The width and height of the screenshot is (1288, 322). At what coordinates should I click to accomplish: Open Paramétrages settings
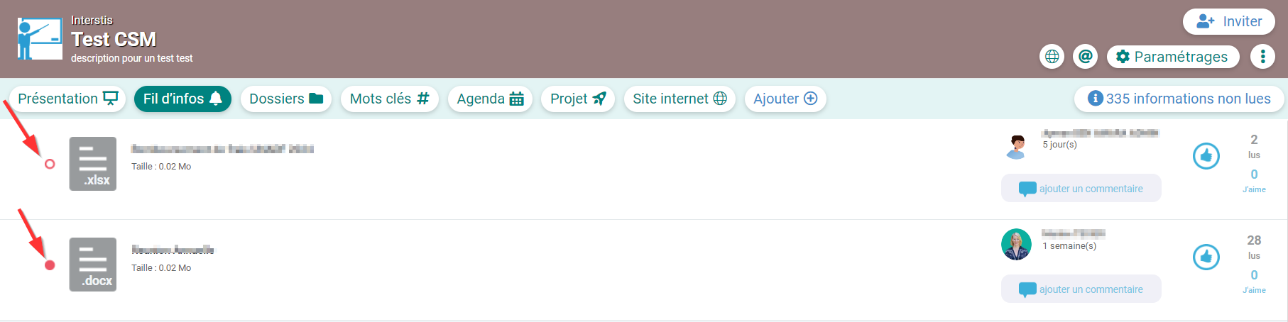click(1173, 57)
